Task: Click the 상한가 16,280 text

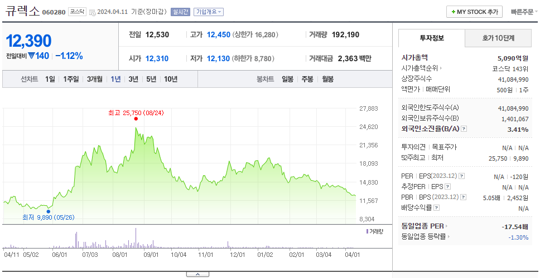Action: [255, 34]
